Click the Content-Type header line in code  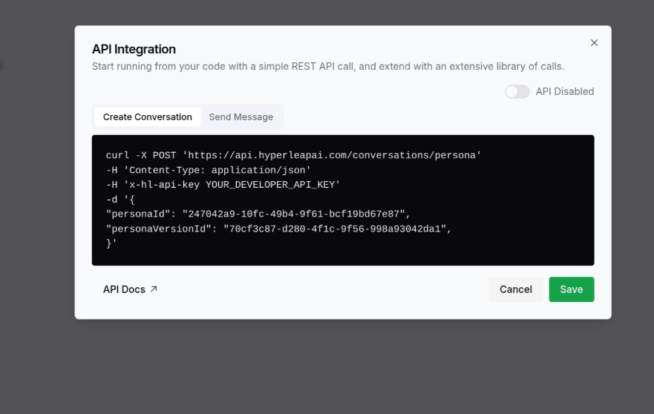click(x=208, y=170)
